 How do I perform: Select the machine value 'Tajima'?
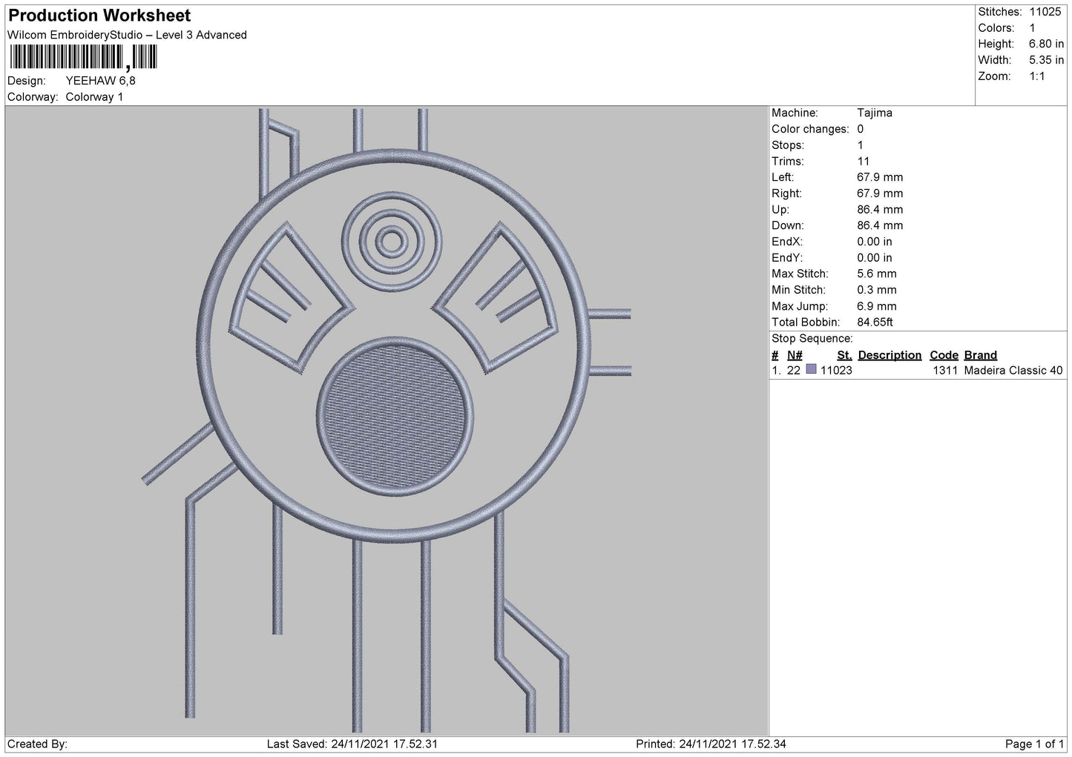pyautogui.click(x=875, y=113)
